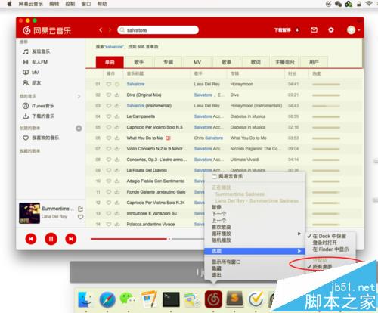
Task: Toggle 喜欢歌曲 in the Dock menu
Action: click(x=221, y=227)
